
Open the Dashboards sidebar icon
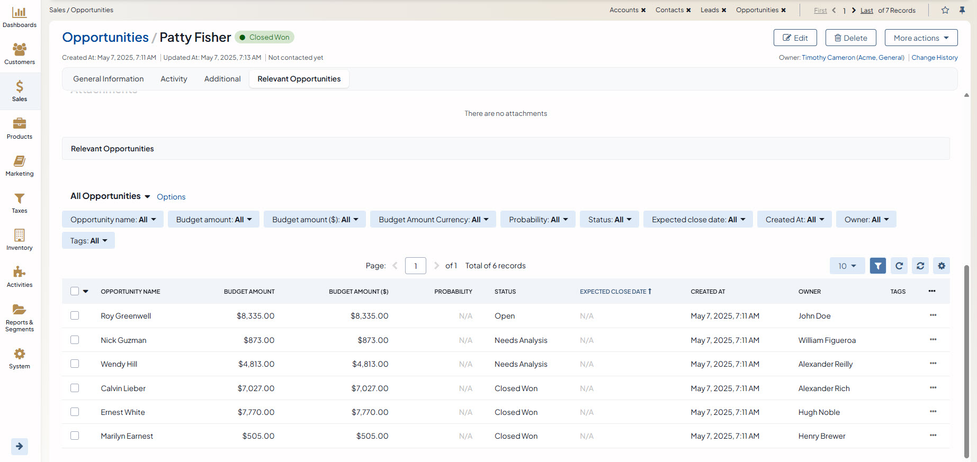(20, 17)
